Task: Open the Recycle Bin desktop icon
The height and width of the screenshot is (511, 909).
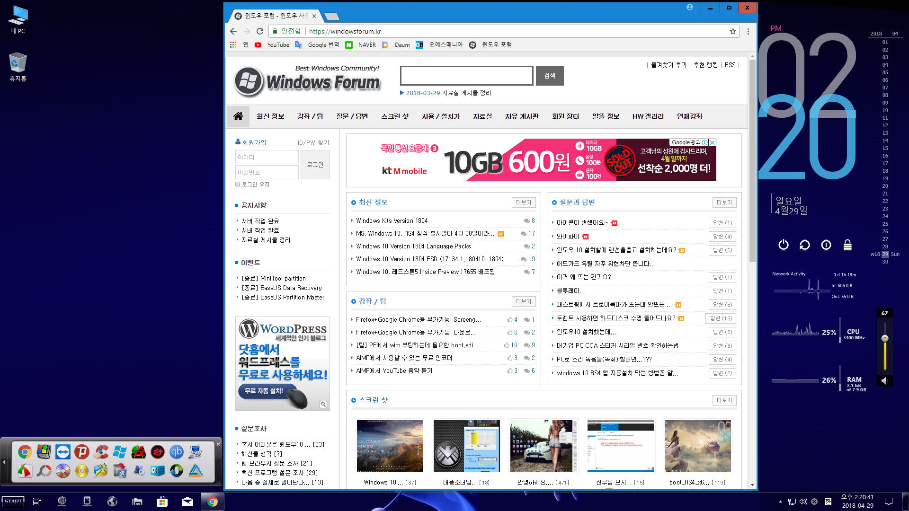Action: [x=18, y=67]
